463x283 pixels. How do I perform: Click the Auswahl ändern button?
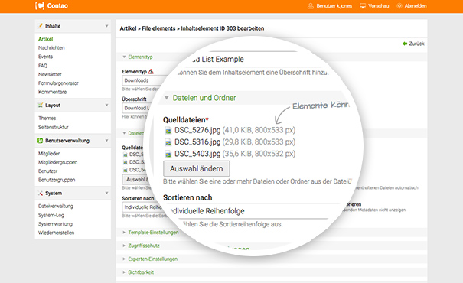pos(197,168)
